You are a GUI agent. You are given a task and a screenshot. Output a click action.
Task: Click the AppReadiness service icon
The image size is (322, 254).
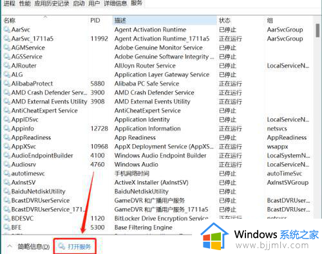pos(7,138)
